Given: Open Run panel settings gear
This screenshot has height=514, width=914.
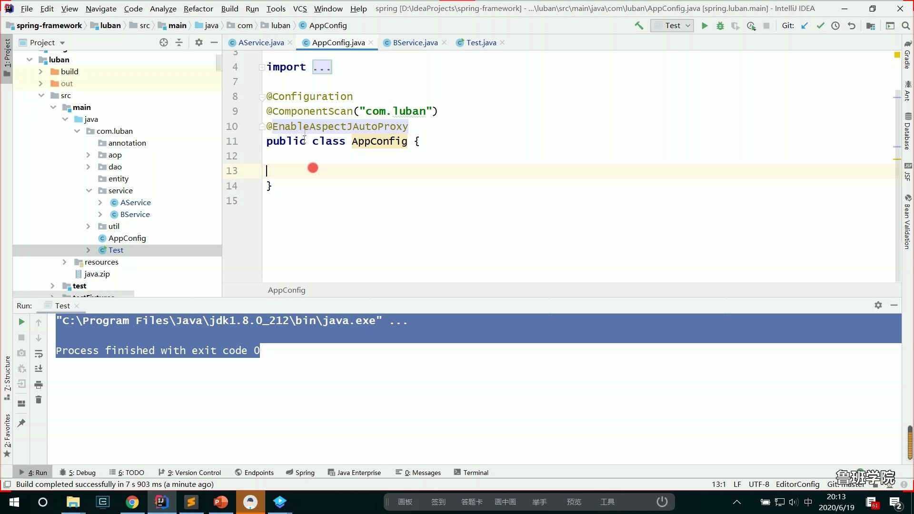Looking at the screenshot, I should (x=878, y=305).
